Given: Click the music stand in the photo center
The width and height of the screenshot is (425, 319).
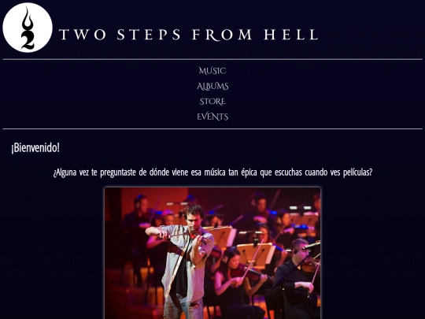Looking at the screenshot, I should point(255,254).
